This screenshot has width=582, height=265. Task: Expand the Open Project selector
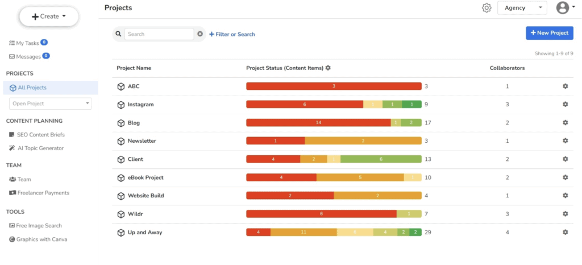51,103
